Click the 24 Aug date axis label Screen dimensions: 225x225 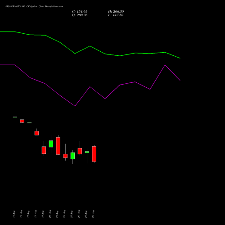tap(64, 214)
